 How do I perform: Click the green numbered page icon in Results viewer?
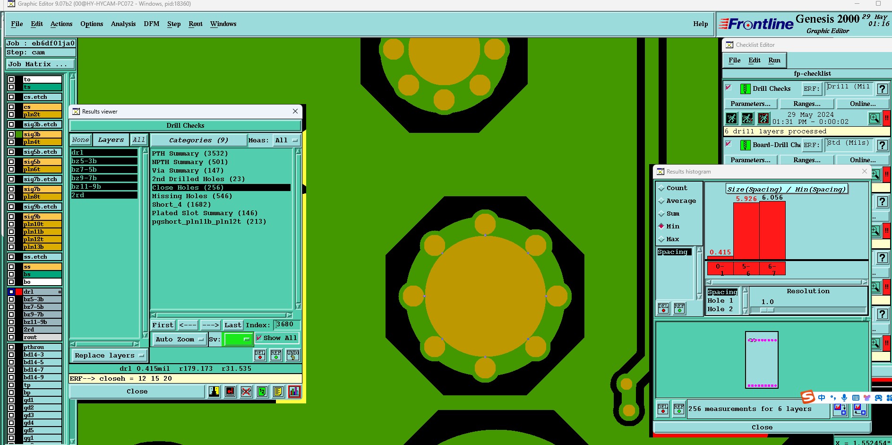coord(262,392)
